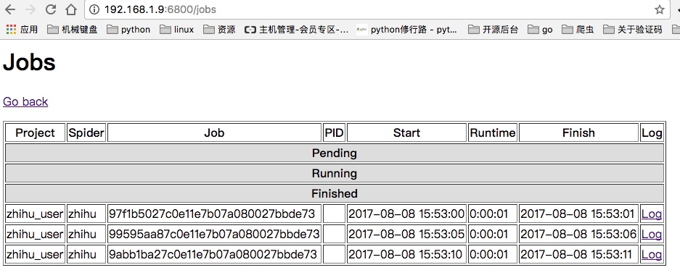Open the 开源后台 bookmark folder
Image resolution: width=680 pixels, height=278 pixels.
pyautogui.click(x=493, y=30)
